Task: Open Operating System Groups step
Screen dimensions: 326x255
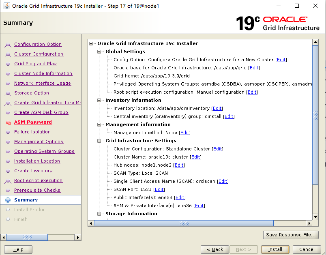Action: pyautogui.click(x=44, y=151)
